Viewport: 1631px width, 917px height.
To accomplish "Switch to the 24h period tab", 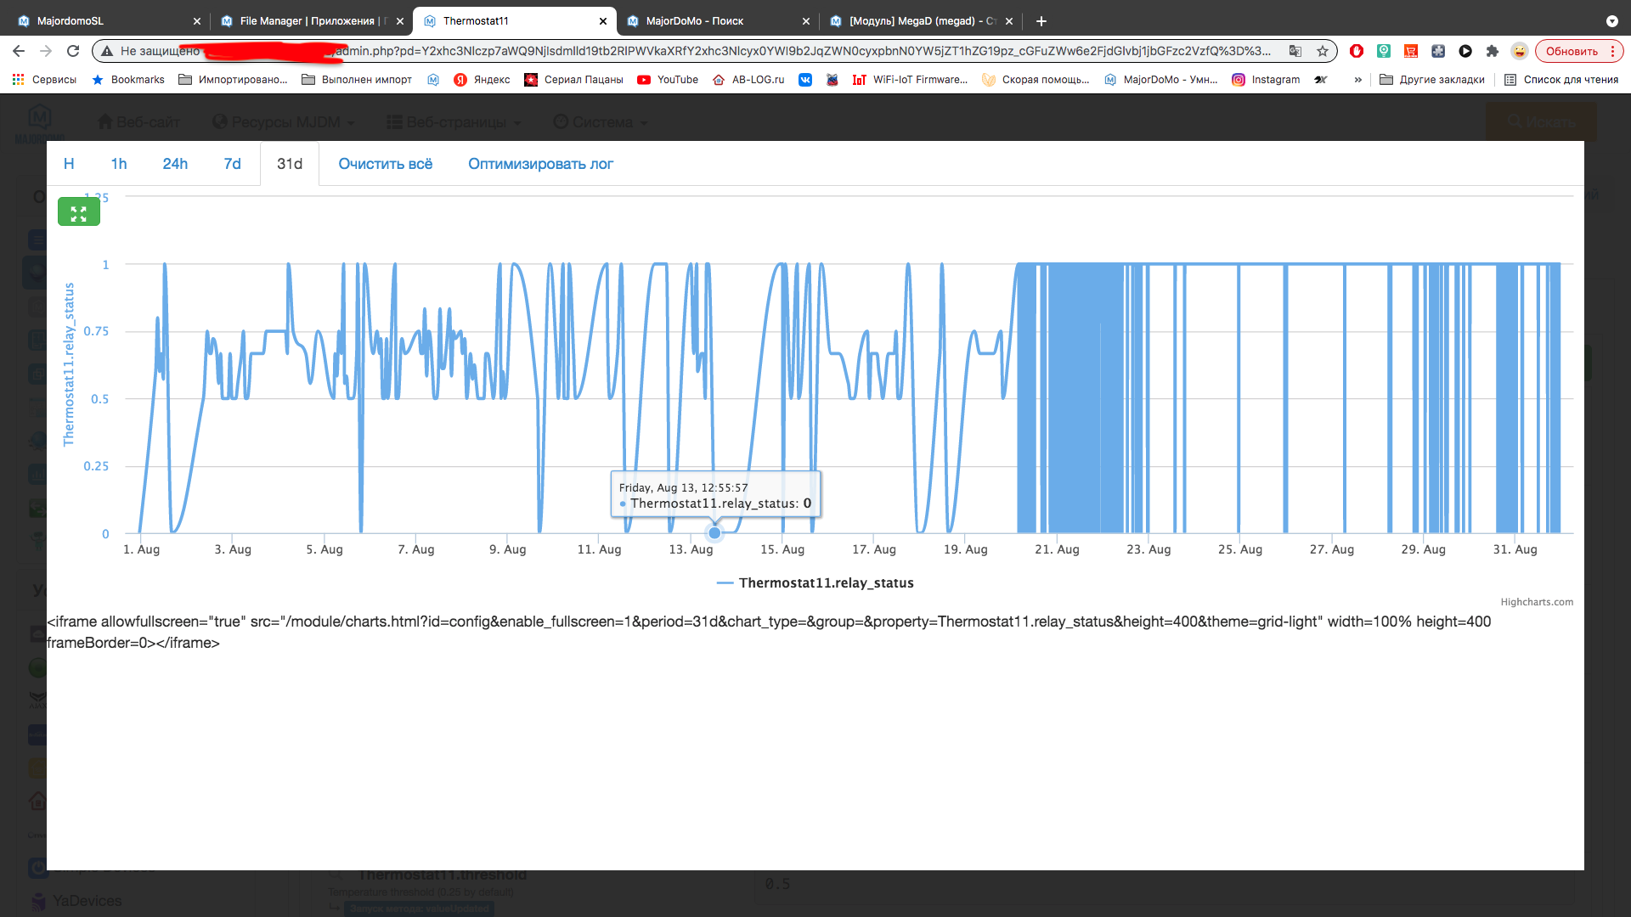I will [175, 164].
